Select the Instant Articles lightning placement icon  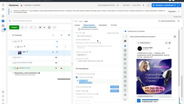(125, 55)
